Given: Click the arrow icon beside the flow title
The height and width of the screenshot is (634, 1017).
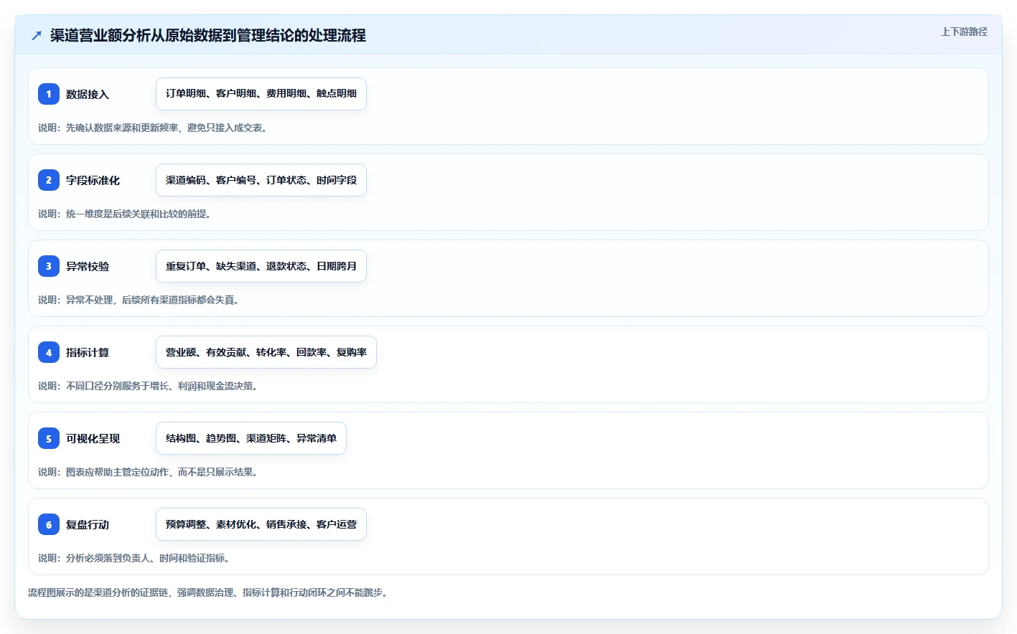Looking at the screenshot, I should click(x=37, y=35).
